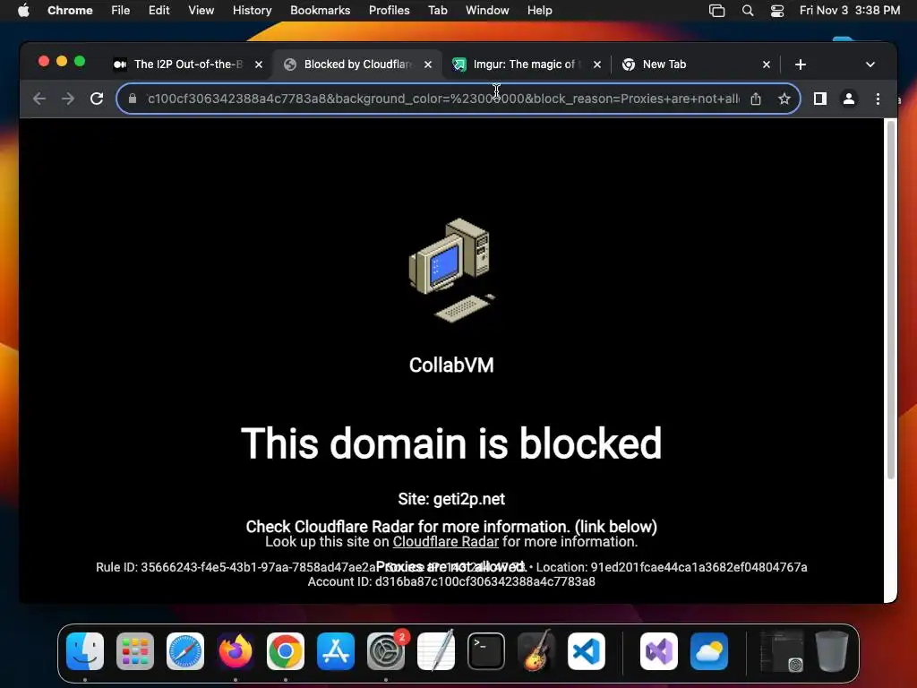The height and width of the screenshot is (688, 917).
Task: Toggle Chrome side panel icon
Action: [x=820, y=99]
